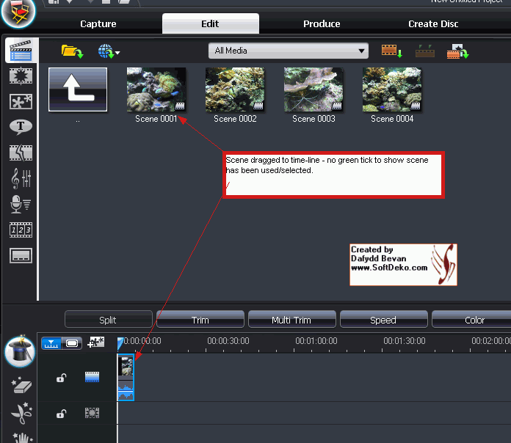Image resolution: width=511 pixels, height=443 pixels.
Task: Open the Effect Room icon
Action: [x=21, y=76]
